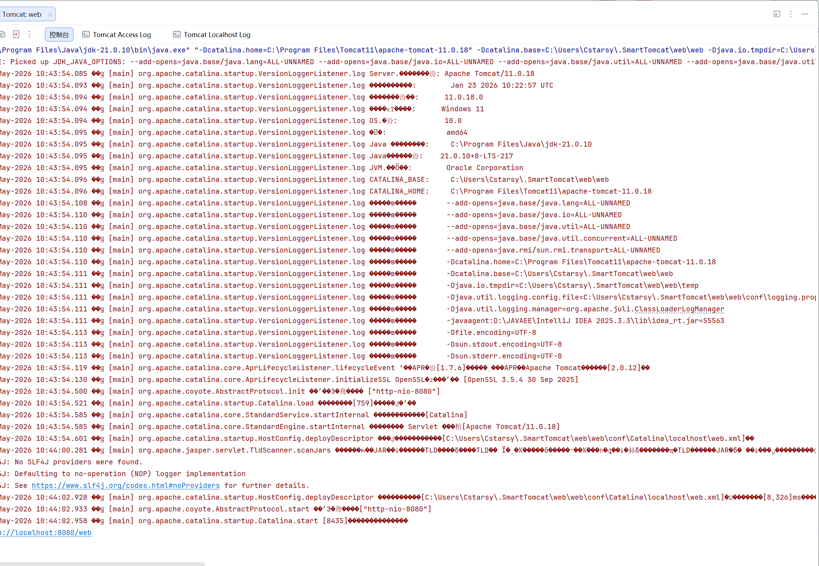Open the Tomcat Localhost Log tab

coord(212,35)
